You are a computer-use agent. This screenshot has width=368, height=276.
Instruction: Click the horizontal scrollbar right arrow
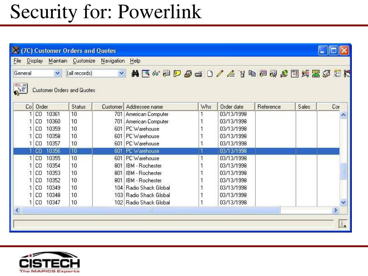pyautogui.click(x=336, y=210)
